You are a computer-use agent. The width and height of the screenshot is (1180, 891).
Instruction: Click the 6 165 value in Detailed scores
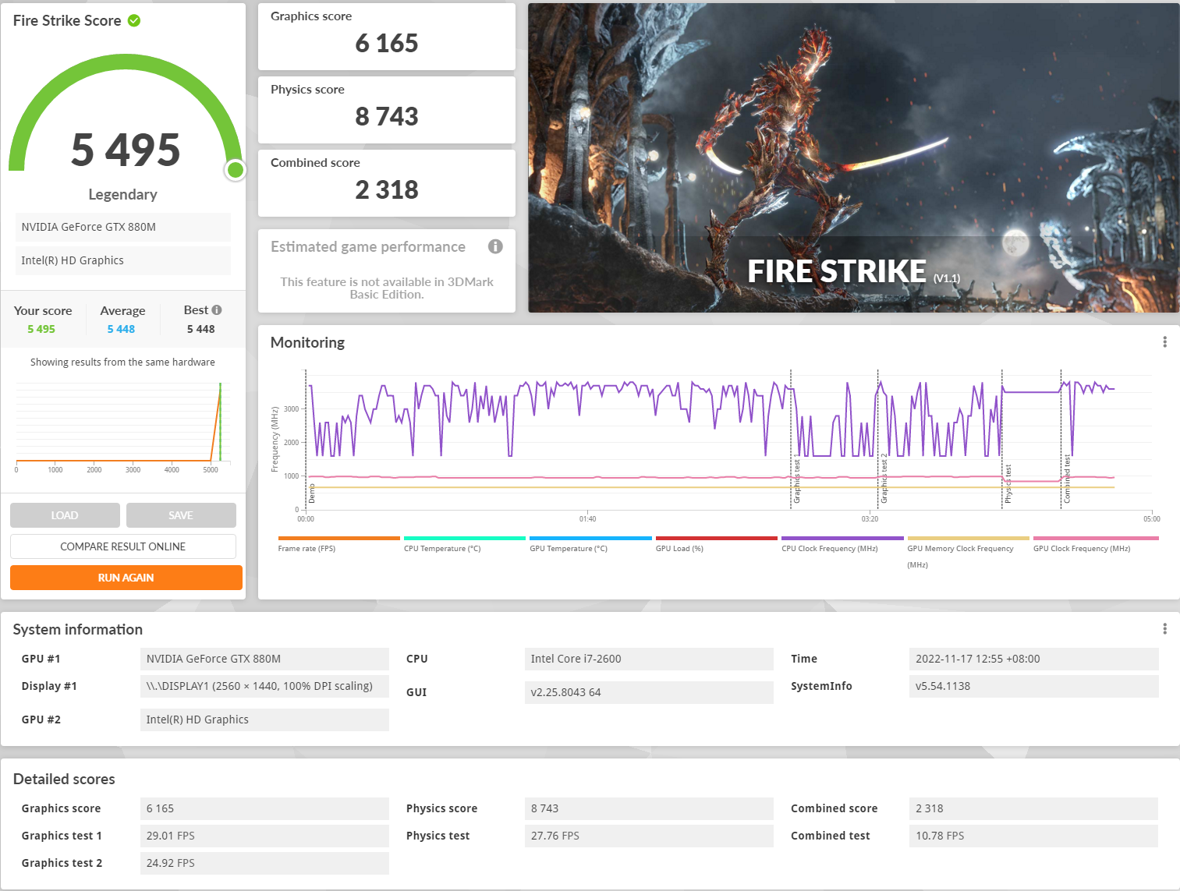click(x=264, y=808)
